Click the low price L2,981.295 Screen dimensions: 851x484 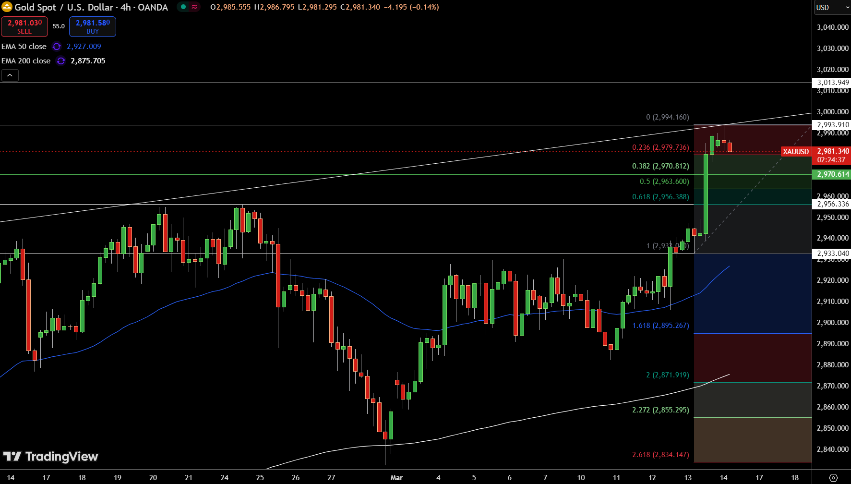tap(317, 7)
